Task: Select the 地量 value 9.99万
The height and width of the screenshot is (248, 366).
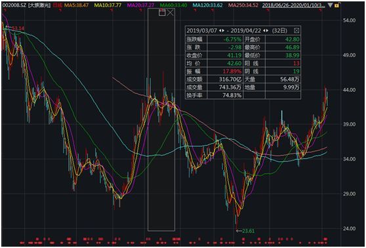Action: pos(291,87)
